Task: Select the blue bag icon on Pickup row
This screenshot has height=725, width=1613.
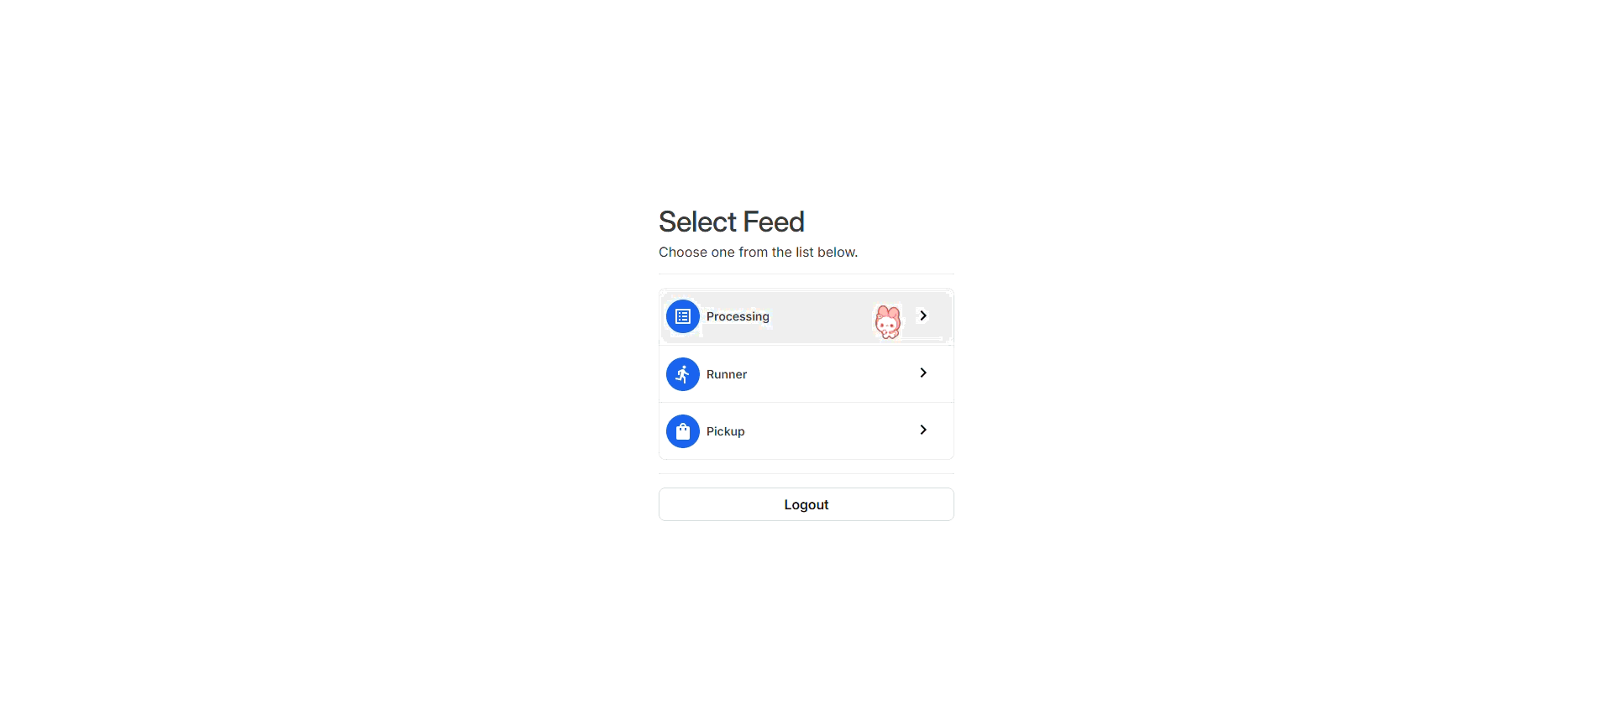Action: pyautogui.click(x=682, y=430)
